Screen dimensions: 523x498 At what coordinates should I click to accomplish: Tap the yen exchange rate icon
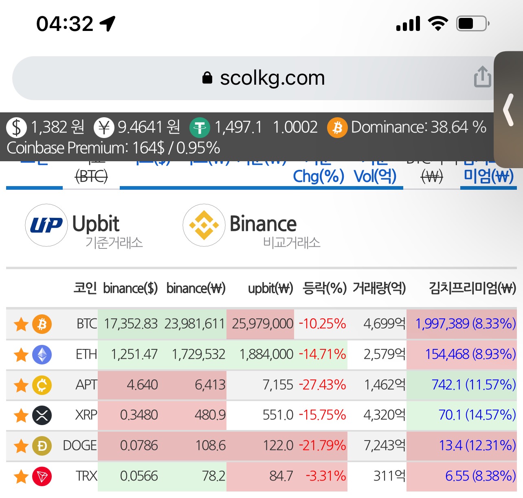click(x=104, y=127)
